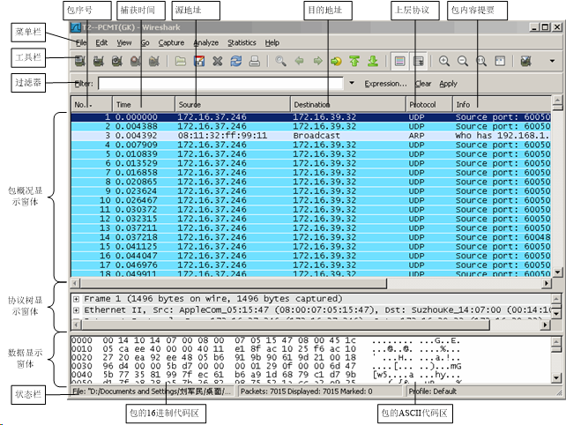Viewport: 566px width, 425px height.
Task: Select hex row at offset 0040
Action: point(265,375)
